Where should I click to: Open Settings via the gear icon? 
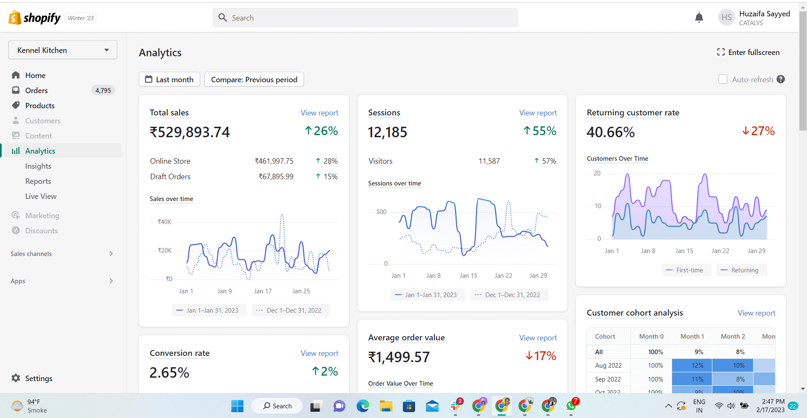pos(16,378)
